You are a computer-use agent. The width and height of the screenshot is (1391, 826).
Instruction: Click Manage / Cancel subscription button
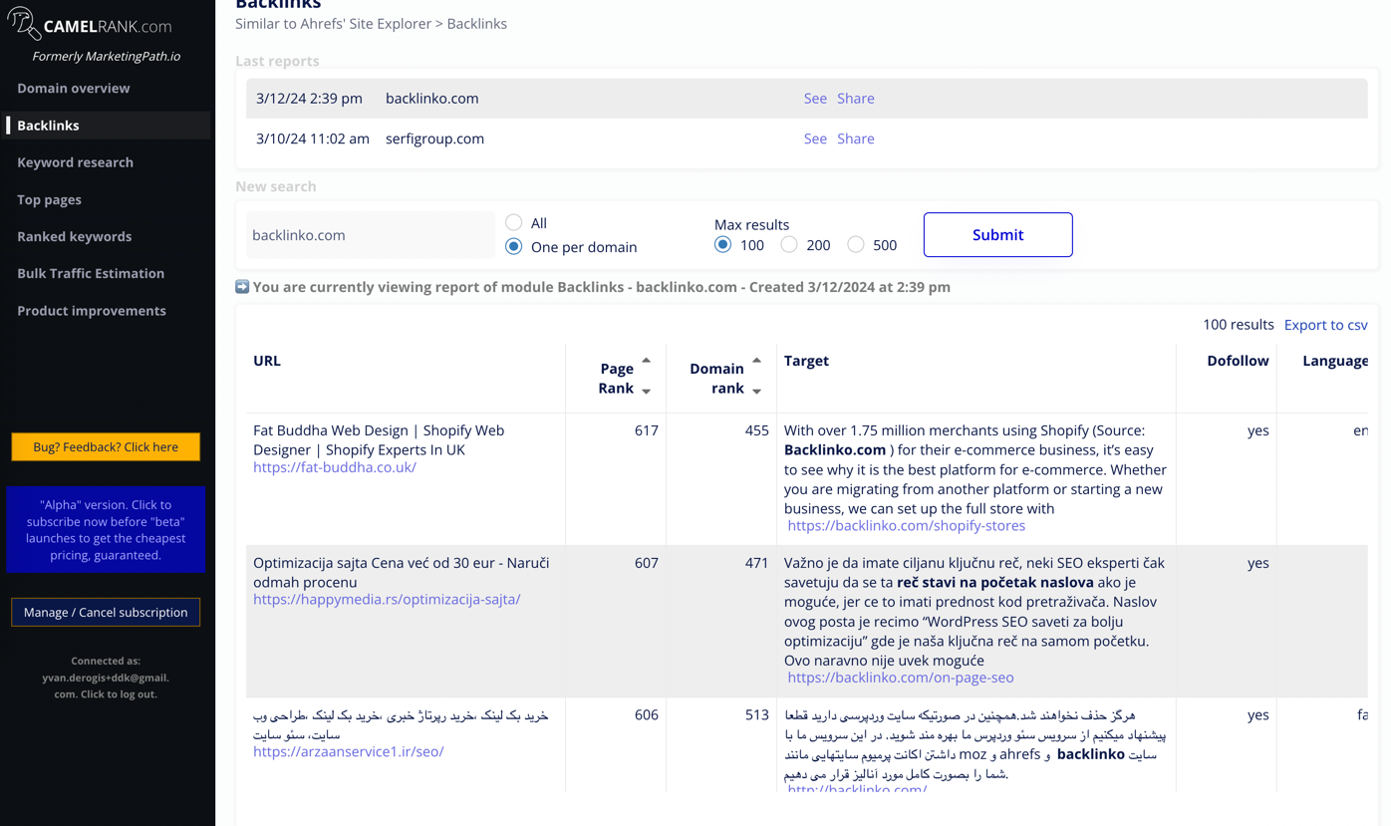click(106, 612)
